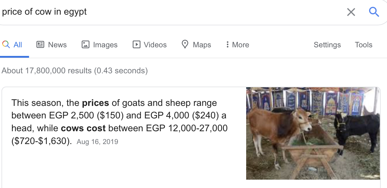Click the three-dot icon beside More
Screen dimensions: 387x188
[x=227, y=45]
